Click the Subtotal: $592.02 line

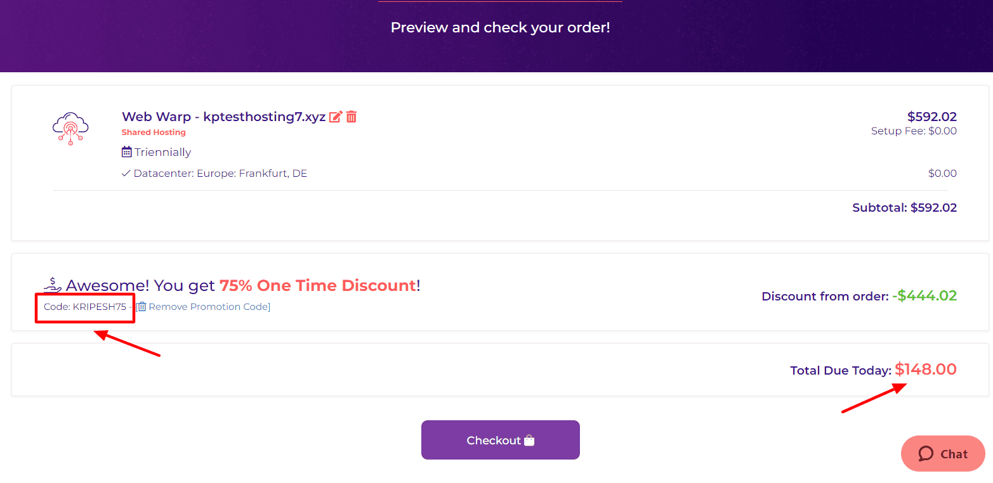[x=904, y=208]
